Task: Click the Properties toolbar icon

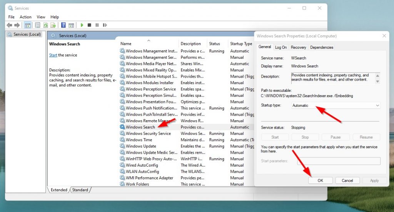Action: pyautogui.click(x=37, y=25)
